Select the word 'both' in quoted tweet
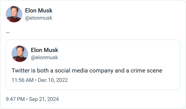The width and height of the screenshot is (186, 109). coord(43,71)
